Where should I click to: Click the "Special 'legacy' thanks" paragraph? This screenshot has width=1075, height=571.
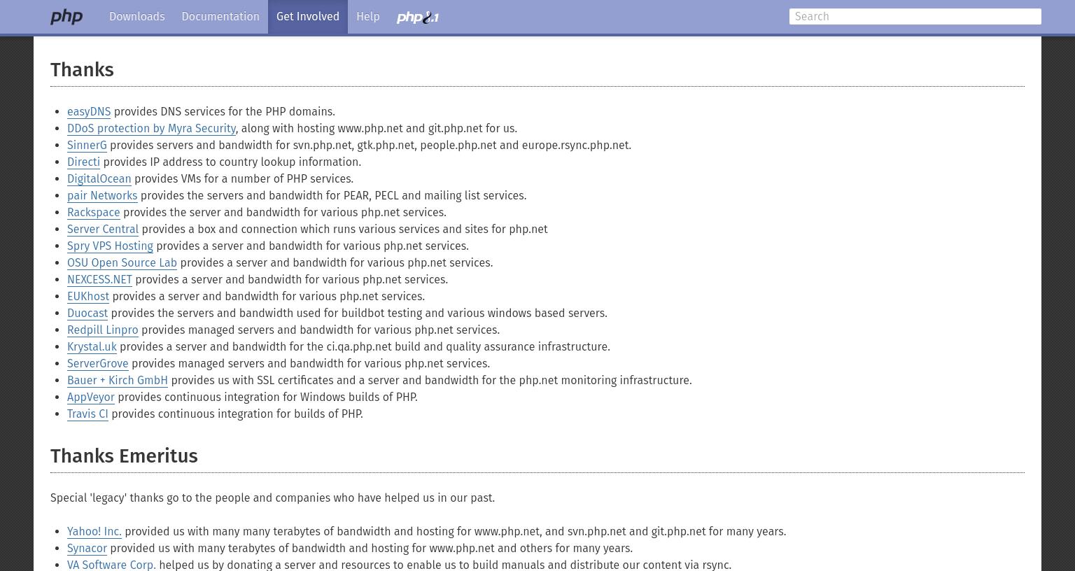272,498
